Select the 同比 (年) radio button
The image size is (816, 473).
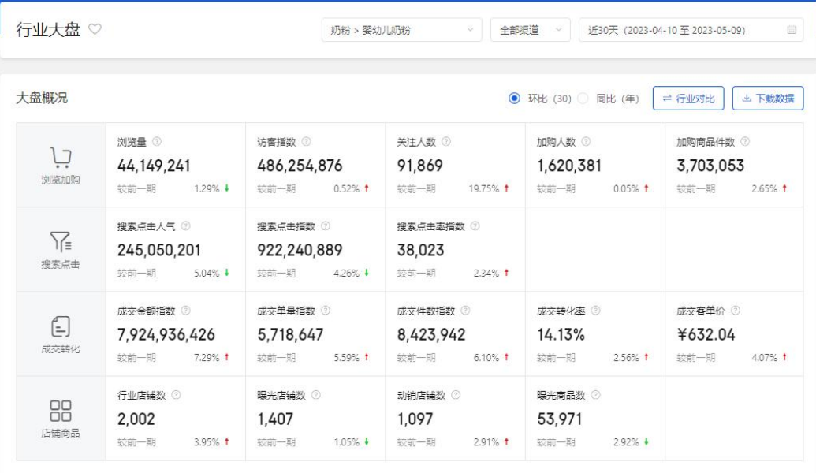[x=583, y=99]
